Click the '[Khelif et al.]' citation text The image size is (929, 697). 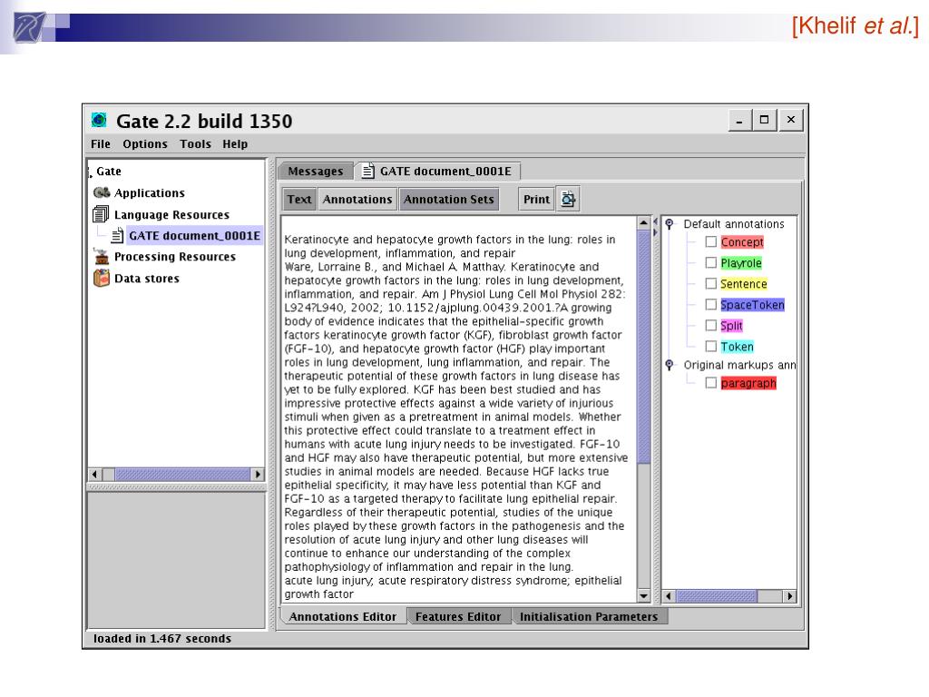pyautogui.click(x=855, y=25)
